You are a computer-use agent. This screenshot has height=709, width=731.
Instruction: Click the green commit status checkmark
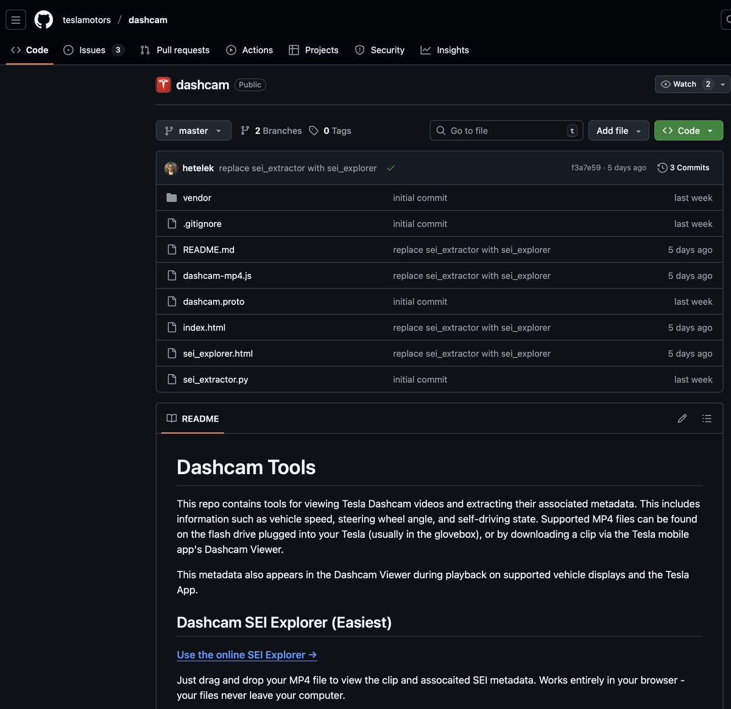390,168
